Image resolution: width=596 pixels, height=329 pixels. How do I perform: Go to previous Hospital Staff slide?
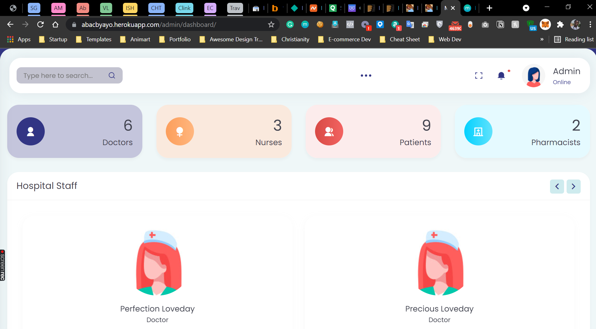(557, 186)
